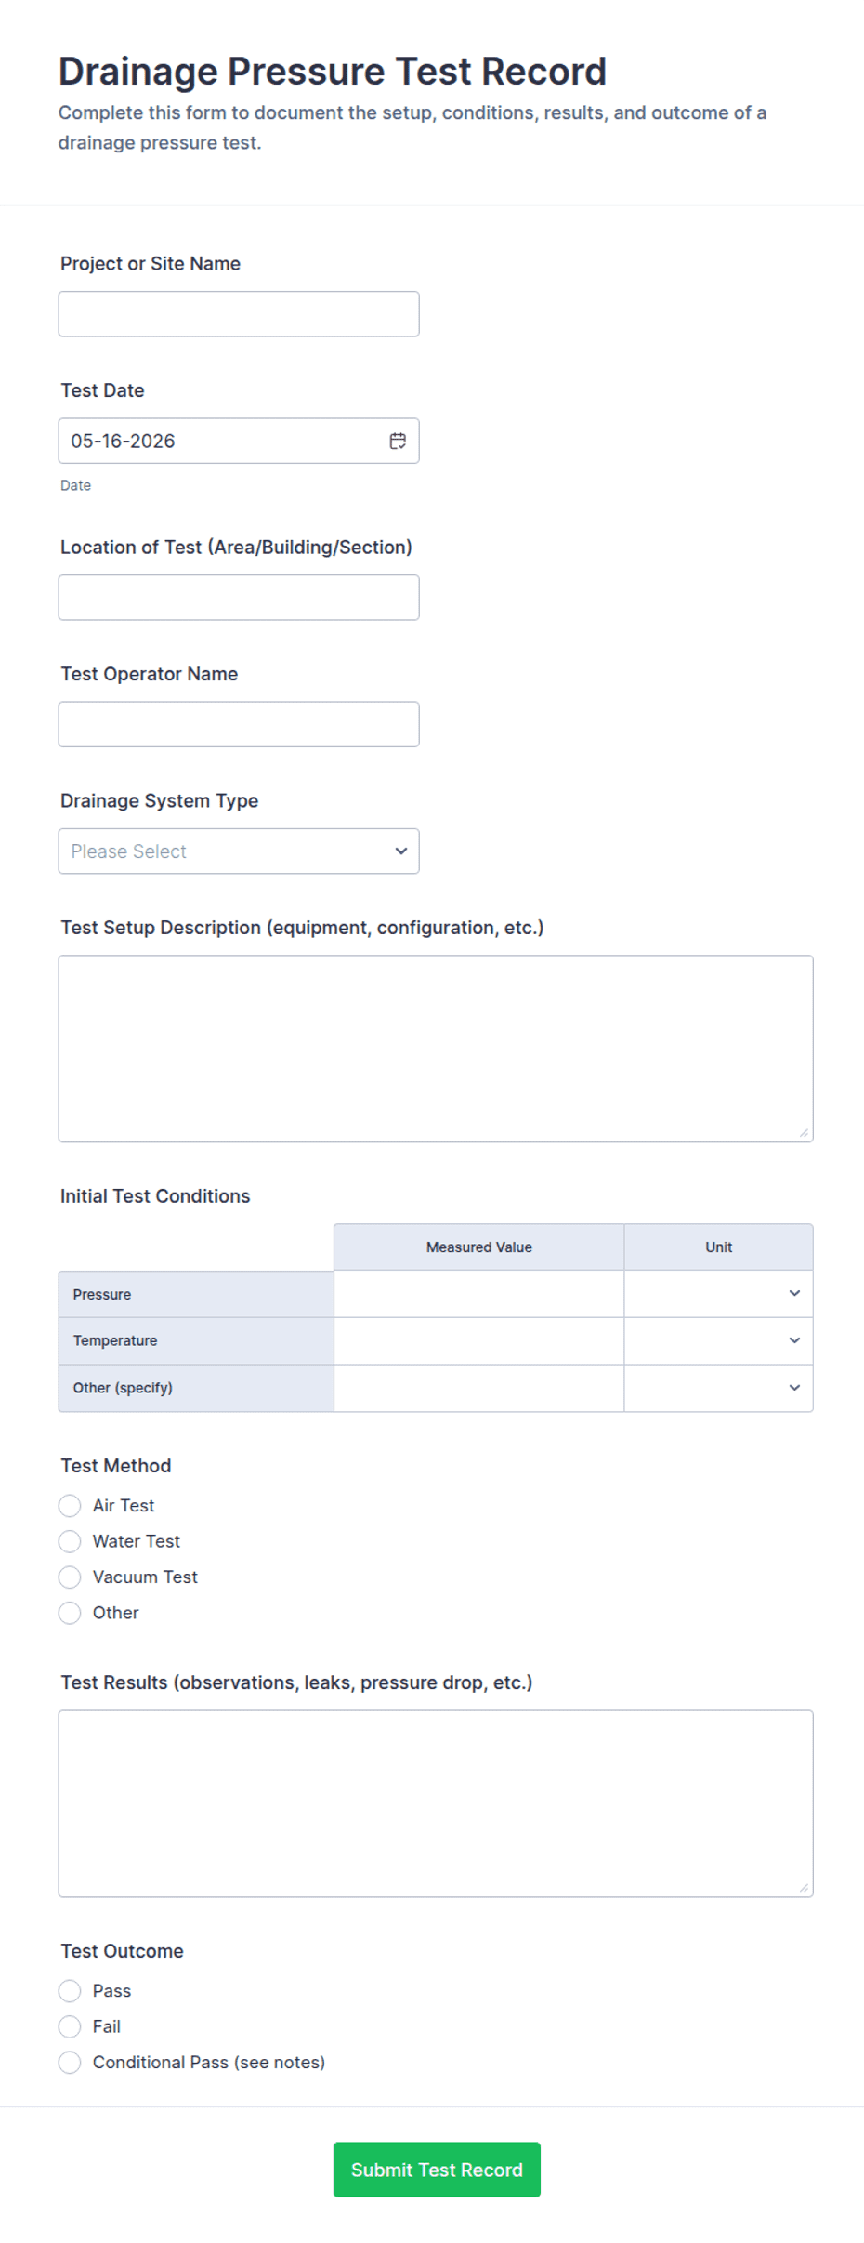The width and height of the screenshot is (864, 2243).
Task: Click the Test Results textarea
Action: click(x=436, y=1803)
